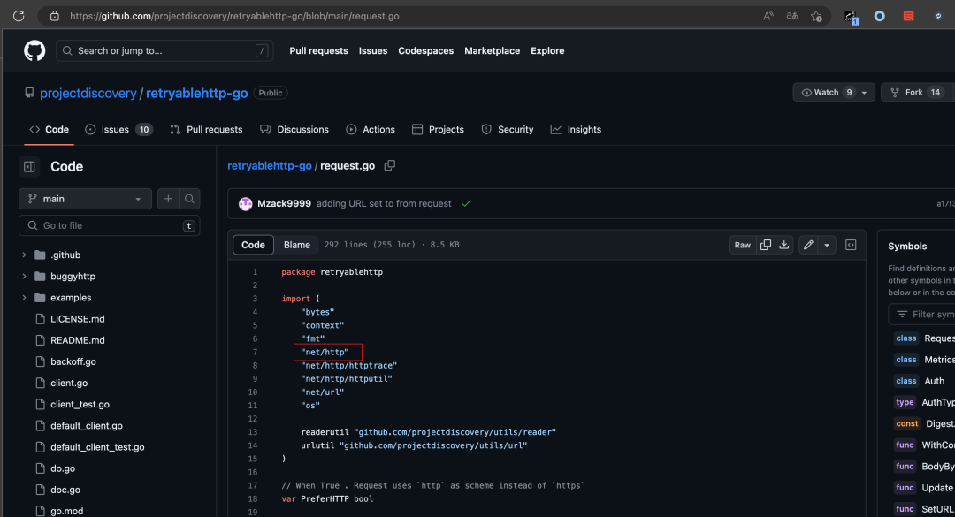
Task: Open the Insights tab
Action: coord(576,130)
